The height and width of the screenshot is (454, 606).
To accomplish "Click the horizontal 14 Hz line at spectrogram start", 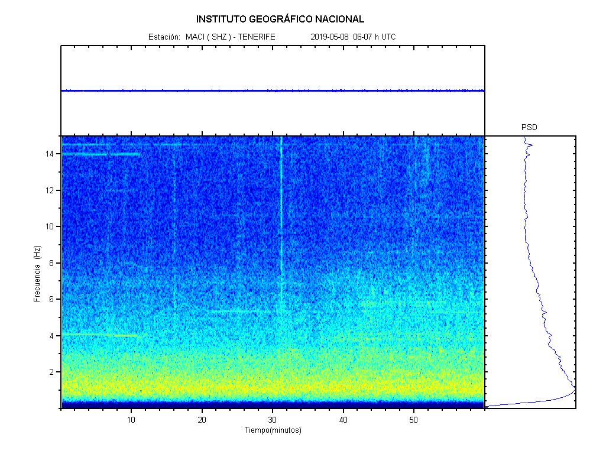I will [x=101, y=154].
